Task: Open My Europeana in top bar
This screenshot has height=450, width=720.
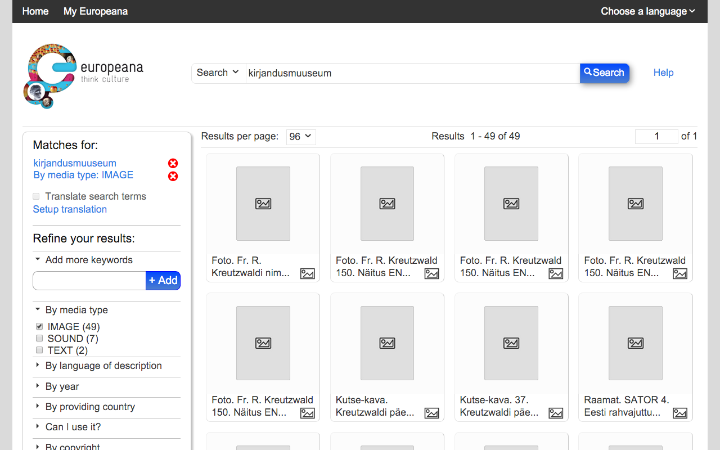Action: [96, 11]
